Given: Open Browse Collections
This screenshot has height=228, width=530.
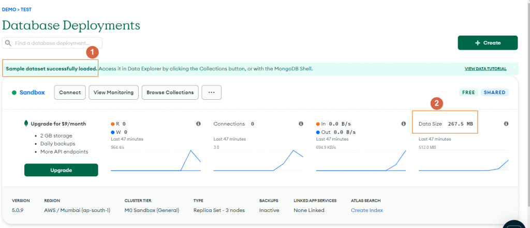Looking at the screenshot, I should pos(170,93).
